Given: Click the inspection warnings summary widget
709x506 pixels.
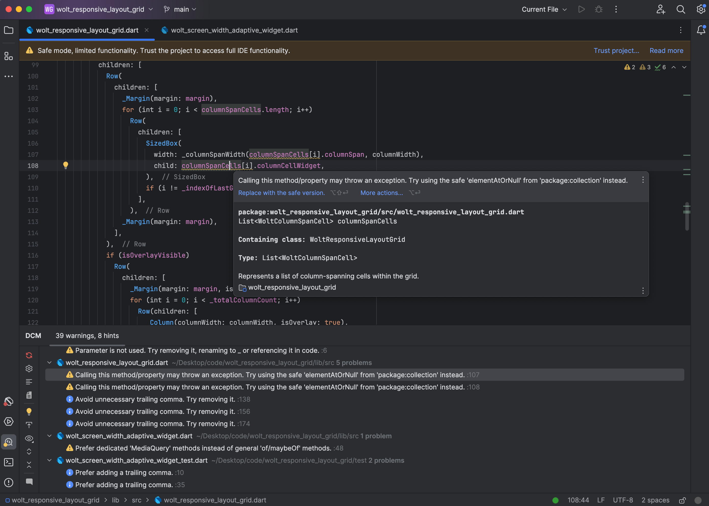Looking at the screenshot, I should point(645,67).
